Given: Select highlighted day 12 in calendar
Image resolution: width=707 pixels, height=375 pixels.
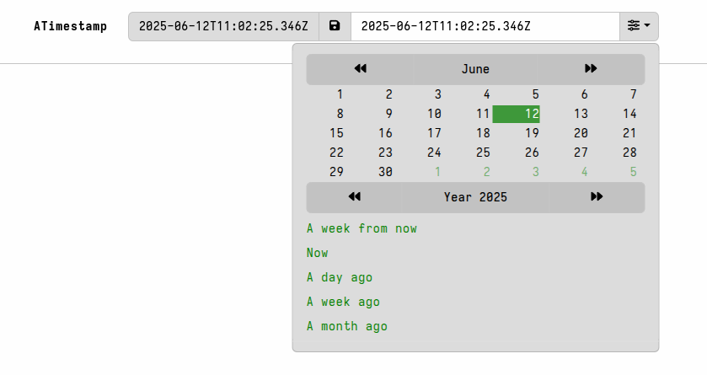Looking at the screenshot, I should click(517, 114).
